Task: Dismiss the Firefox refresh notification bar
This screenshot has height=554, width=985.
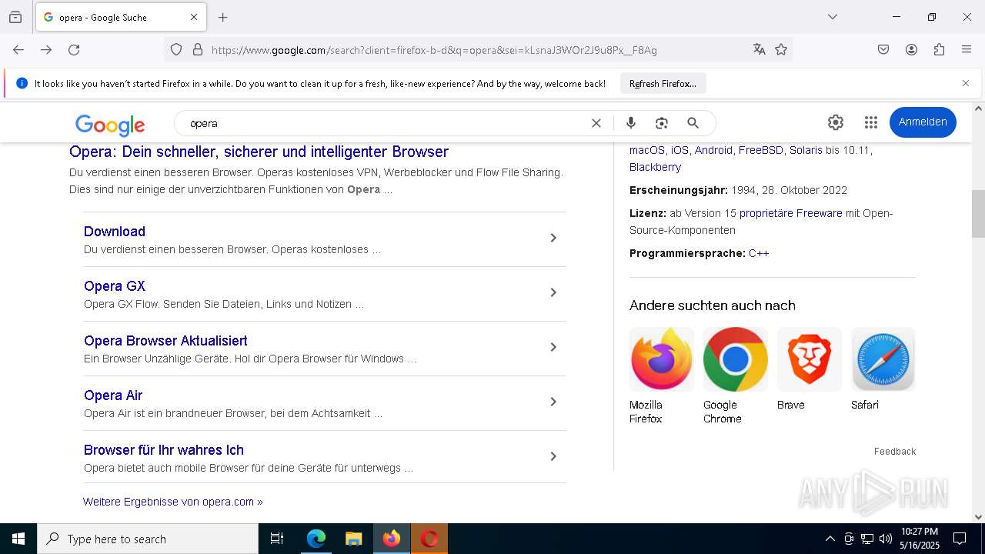Action: point(966,83)
